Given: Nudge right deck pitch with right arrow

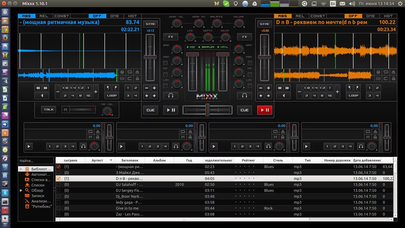Looking at the screenshot, I should [x=268, y=96].
